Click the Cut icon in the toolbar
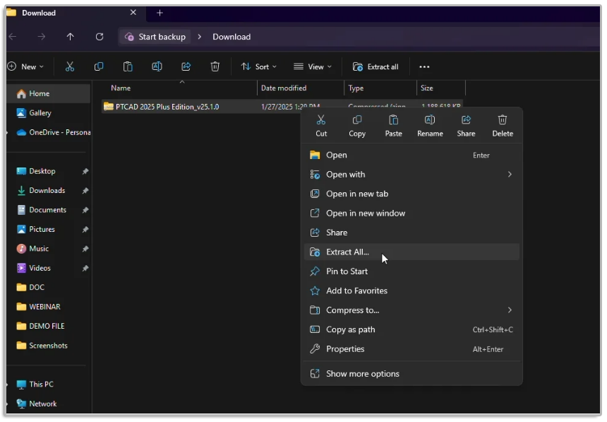The width and height of the screenshot is (607, 422). tap(70, 66)
